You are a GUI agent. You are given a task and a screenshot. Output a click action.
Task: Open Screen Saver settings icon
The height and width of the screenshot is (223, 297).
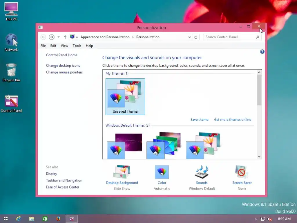pos(242,172)
